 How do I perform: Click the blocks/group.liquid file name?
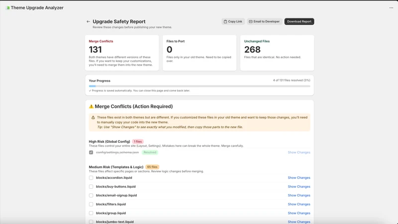click(x=111, y=213)
